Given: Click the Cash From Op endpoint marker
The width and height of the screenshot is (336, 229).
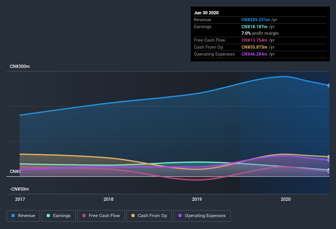Looking at the screenshot, I should click(329, 157).
